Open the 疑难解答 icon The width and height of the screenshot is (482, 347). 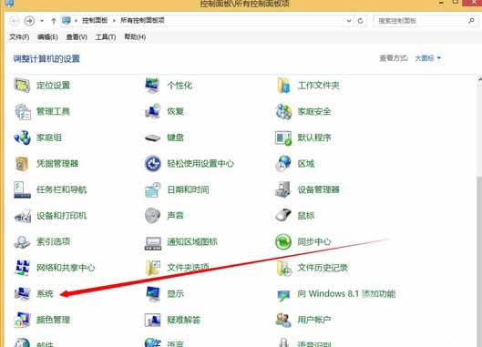coord(152,320)
